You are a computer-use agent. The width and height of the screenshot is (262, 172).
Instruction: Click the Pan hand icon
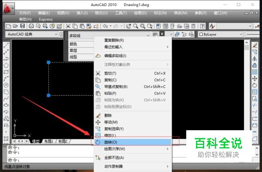point(129,26)
